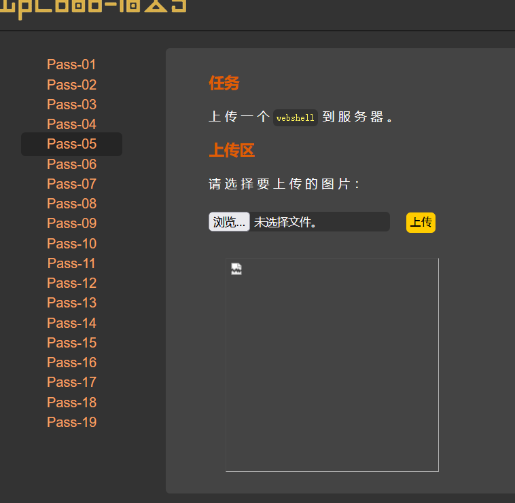Screen dimensions: 515x503
Task: Click the broken image icon in preview box
Action: tap(236, 269)
